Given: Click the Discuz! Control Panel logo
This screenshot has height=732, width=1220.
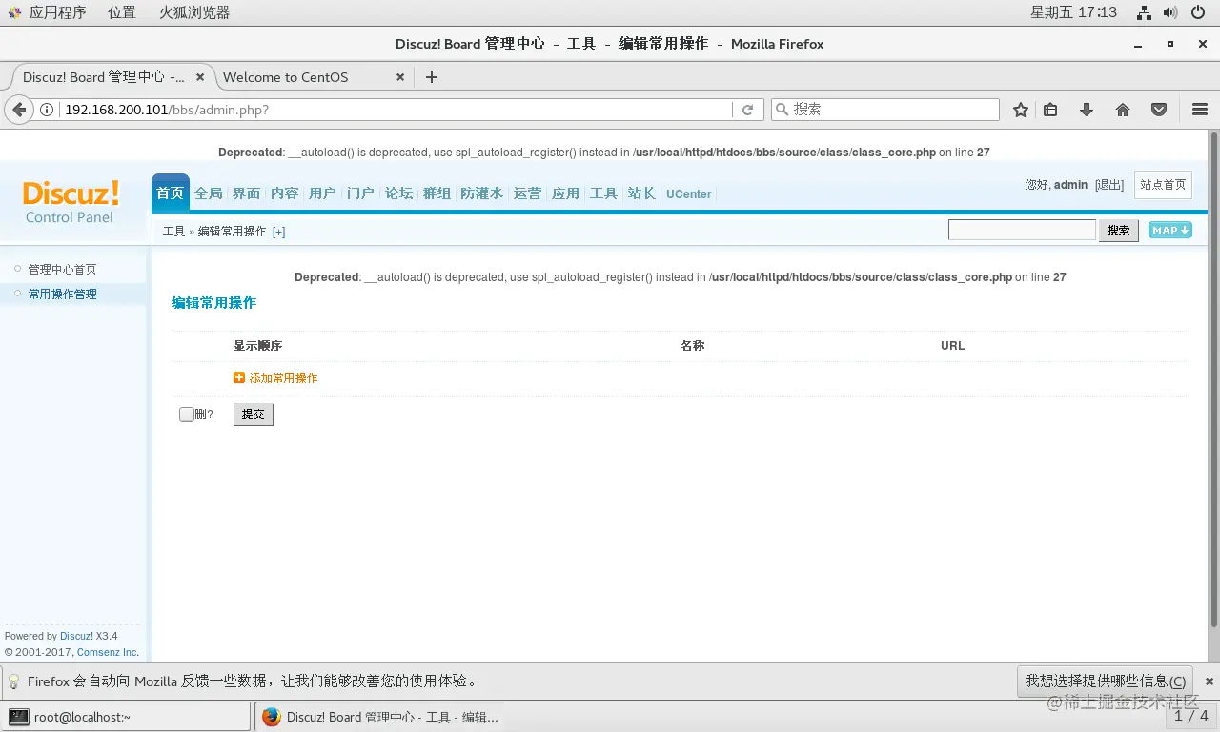Looking at the screenshot, I should (x=71, y=202).
